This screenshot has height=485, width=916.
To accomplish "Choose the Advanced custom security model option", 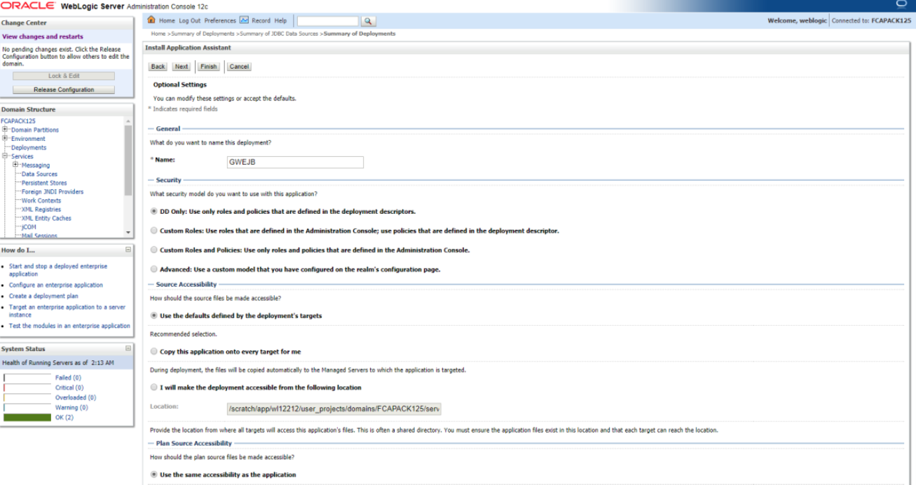I will (x=153, y=268).
